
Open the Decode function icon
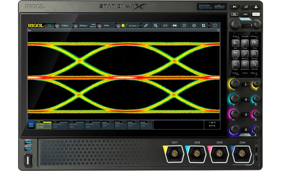pyautogui.click(x=254, y=64)
